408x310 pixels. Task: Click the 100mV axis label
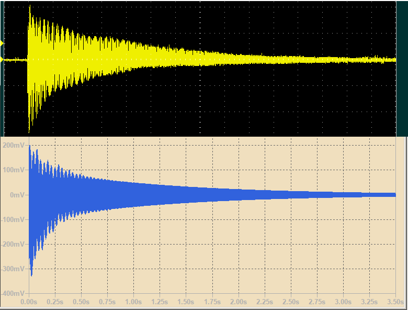(x=14, y=170)
